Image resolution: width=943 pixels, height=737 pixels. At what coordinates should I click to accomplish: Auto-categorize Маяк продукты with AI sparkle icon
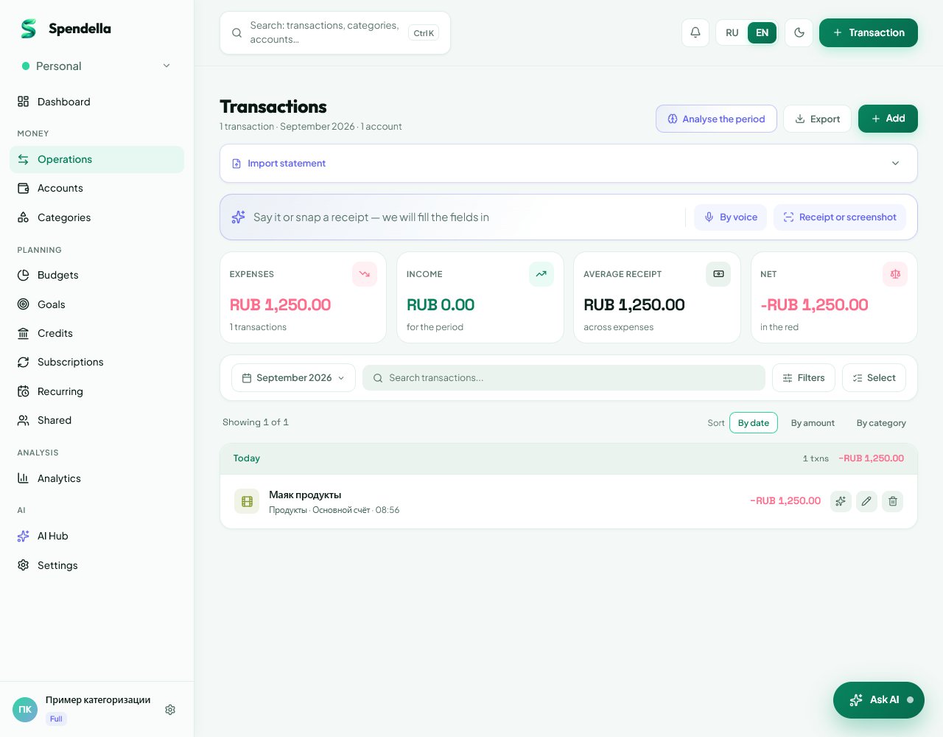coord(841,501)
